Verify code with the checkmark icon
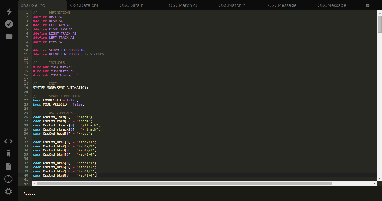 9,24
